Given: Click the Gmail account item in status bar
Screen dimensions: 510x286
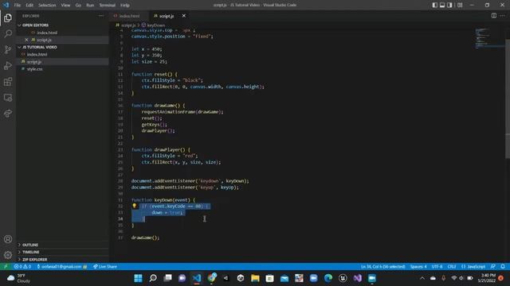Looking at the screenshot, I should (x=62, y=267).
